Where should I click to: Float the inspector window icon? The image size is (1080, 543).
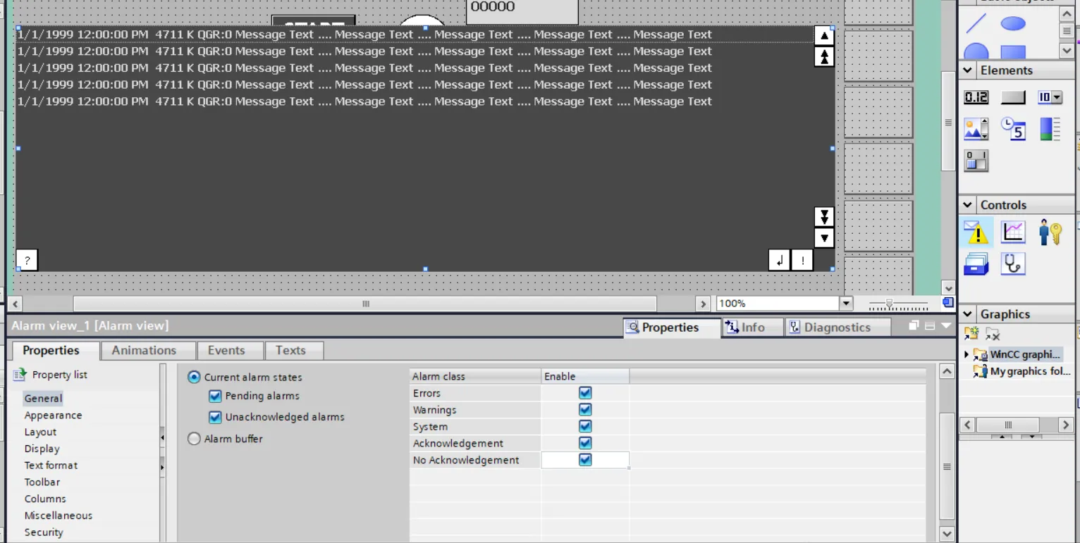point(914,325)
